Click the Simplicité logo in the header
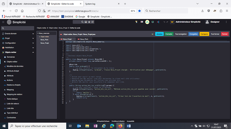The width and height of the screenshot is (231, 129). (x=16, y=22)
